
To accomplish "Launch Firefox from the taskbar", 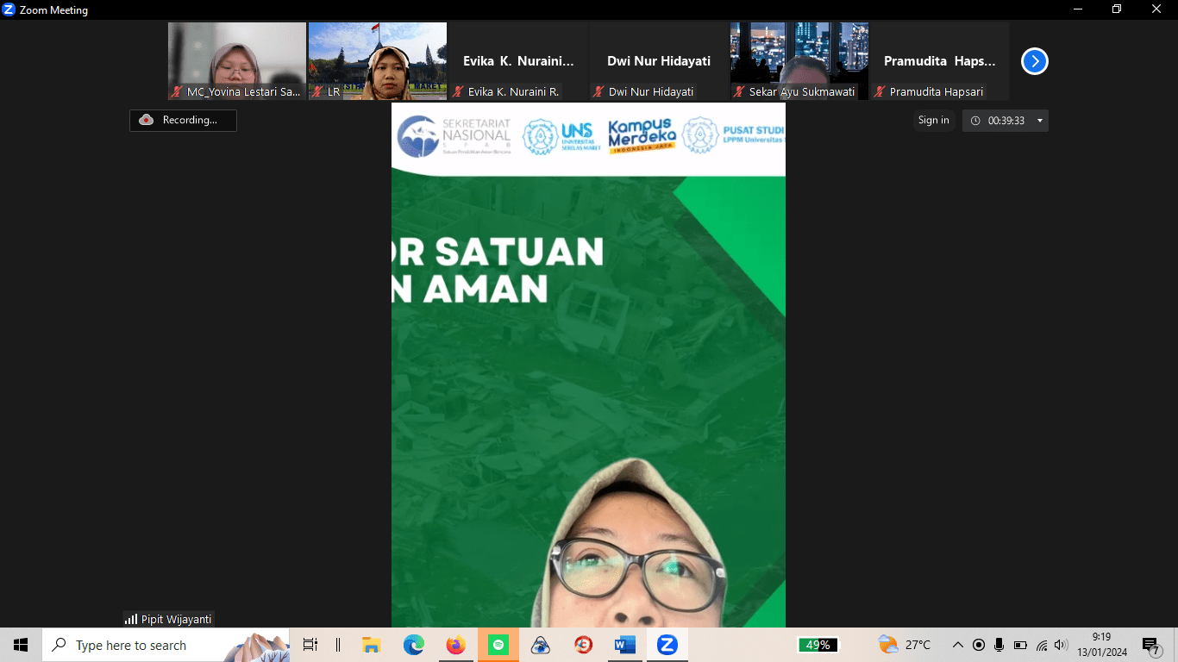I will pos(456,645).
